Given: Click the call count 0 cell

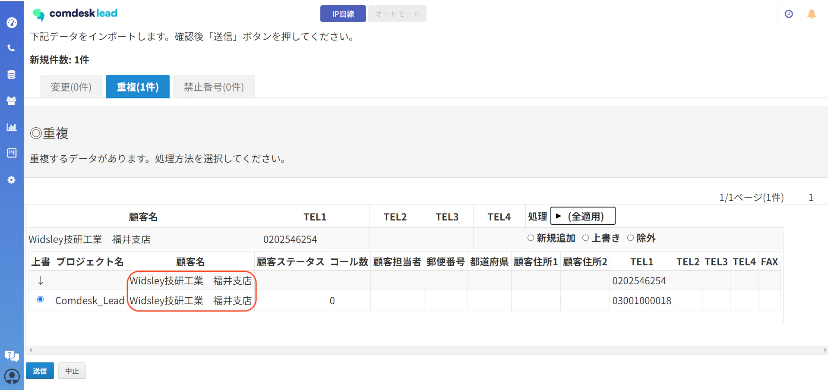Looking at the screenshot, I should [x=349, y=301].
